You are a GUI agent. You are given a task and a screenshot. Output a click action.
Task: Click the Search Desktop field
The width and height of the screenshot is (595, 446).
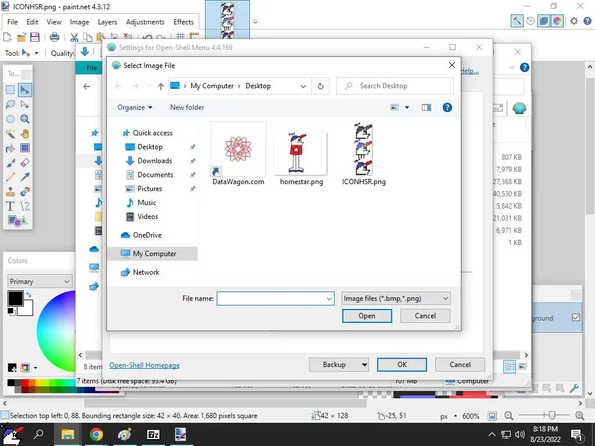395,86
